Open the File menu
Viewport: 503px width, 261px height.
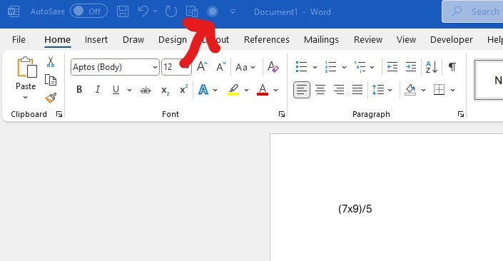pos(19,40)
